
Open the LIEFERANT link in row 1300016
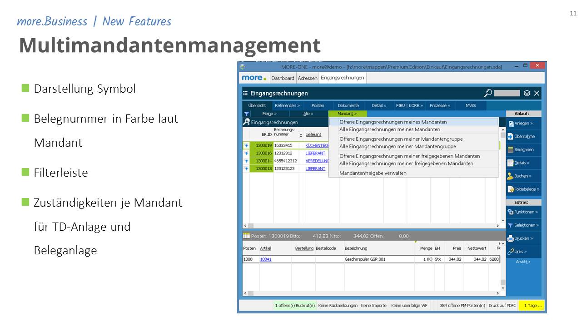click(315, 153)
